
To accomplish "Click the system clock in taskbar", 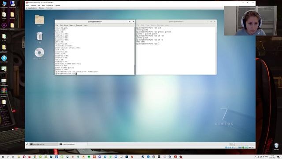I will [272, 157].
